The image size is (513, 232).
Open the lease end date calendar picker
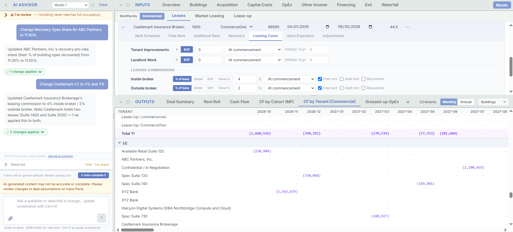370,27
